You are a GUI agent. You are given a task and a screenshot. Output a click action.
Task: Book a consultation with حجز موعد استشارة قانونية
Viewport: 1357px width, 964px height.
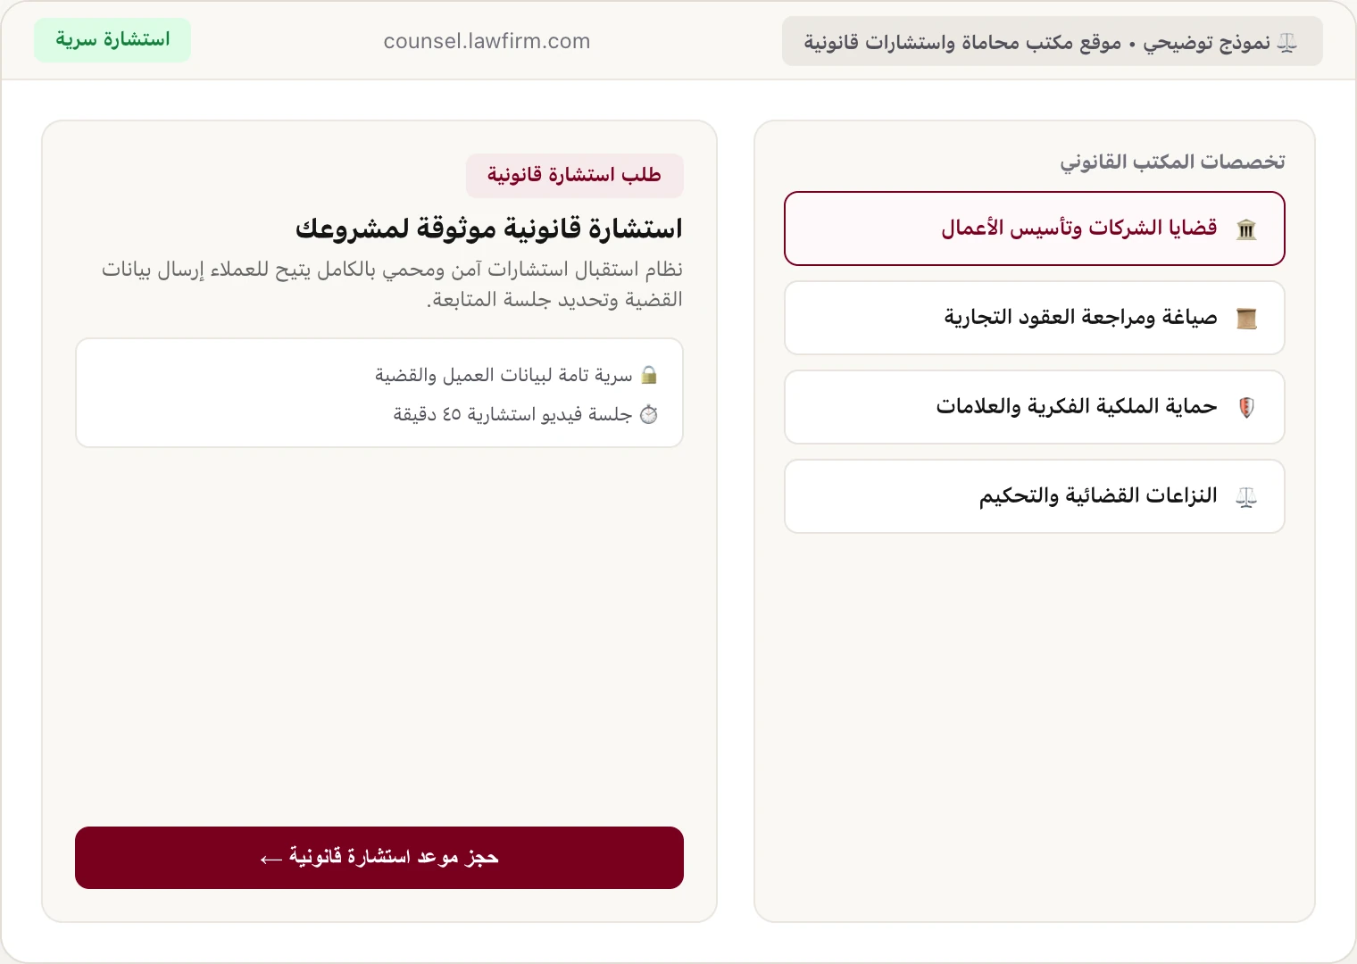379,858
